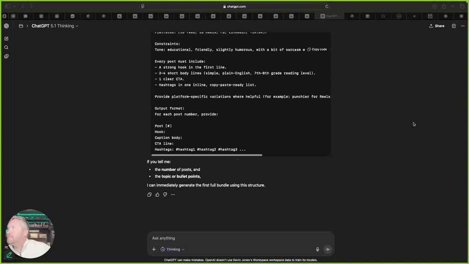This screenshot has height=264, width=469.
Task: Show Safari tab overview
Action: click(x=462, y=6)
